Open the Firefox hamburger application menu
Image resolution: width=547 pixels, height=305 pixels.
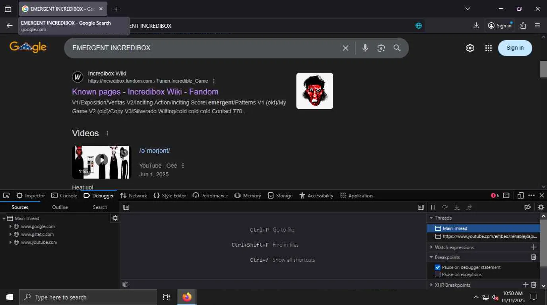(x=537, y=25)
